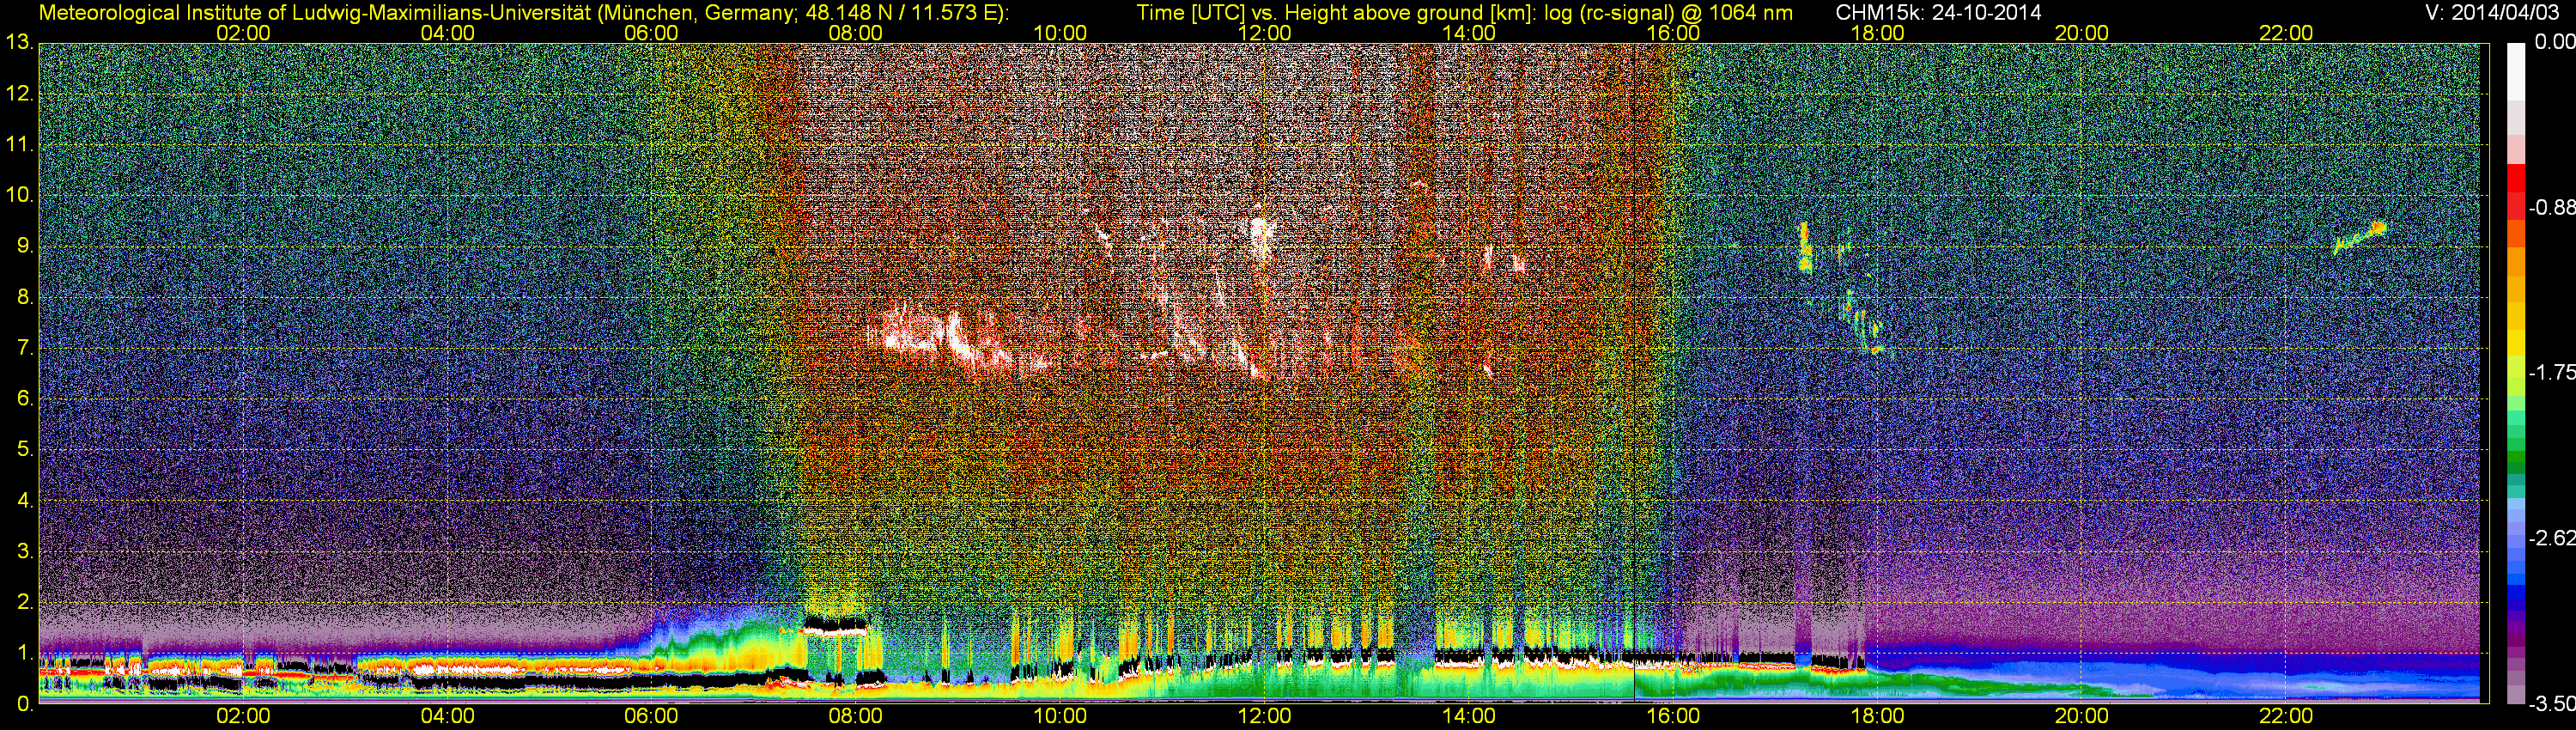Viewport: 2576px width, 730px height.
Task: Click the 02:00 label on the top time axis
Action: pos(243,33)
